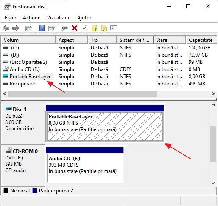This screenshot has height=206, width=218.
Task: Select the PortableBaseLayer 8,00 GB partition block
Action: 105,126
